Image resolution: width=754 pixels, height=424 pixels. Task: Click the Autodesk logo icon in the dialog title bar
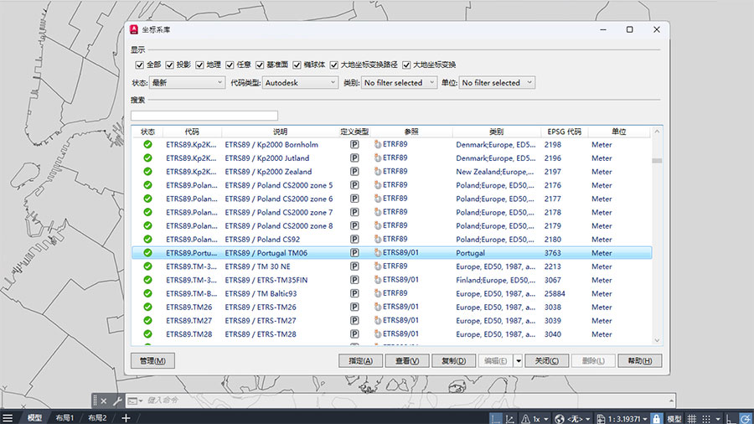click(x=134, y=29)
